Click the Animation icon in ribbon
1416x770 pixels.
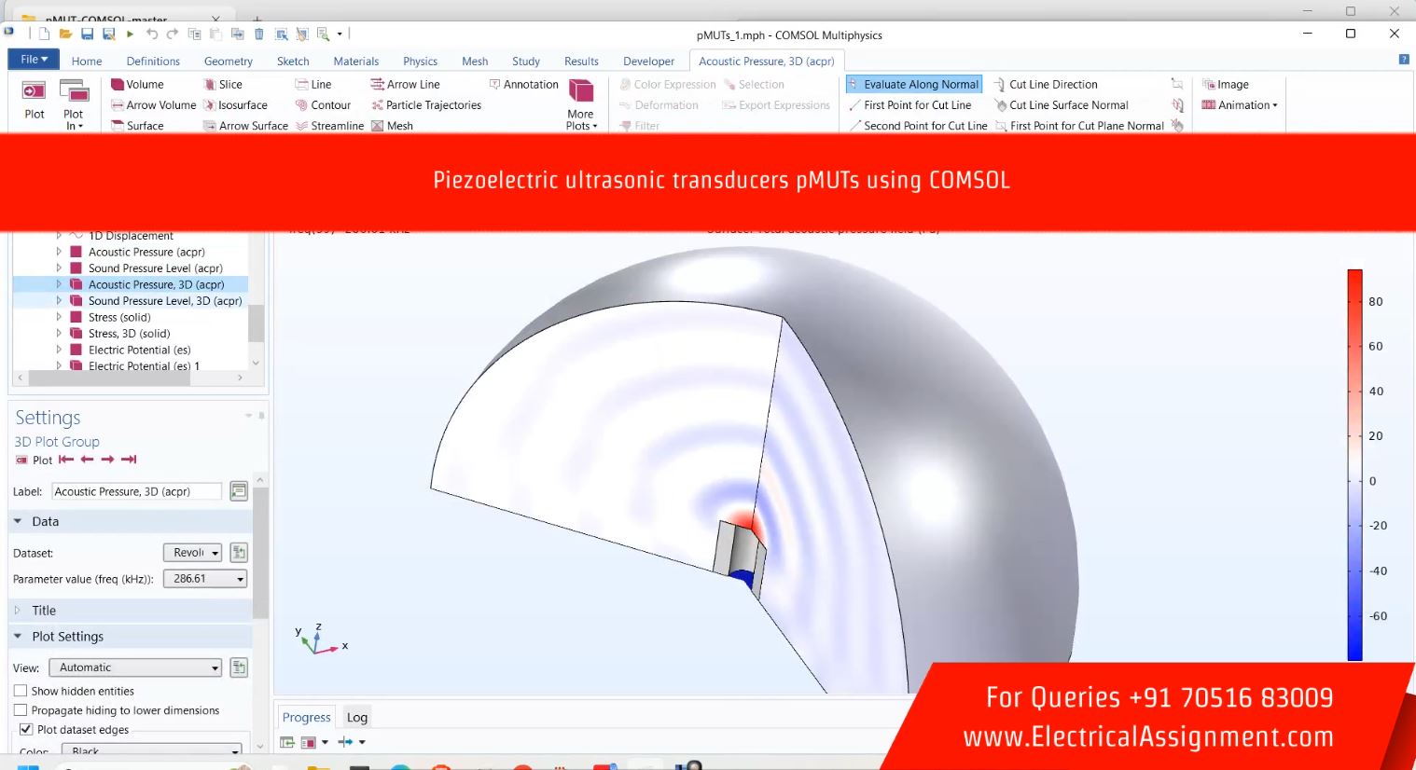[1210, 105]
